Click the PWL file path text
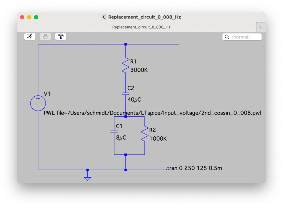The height and width of the screenshot is (205, 283). pyautogui.click(x=152, y=113)
